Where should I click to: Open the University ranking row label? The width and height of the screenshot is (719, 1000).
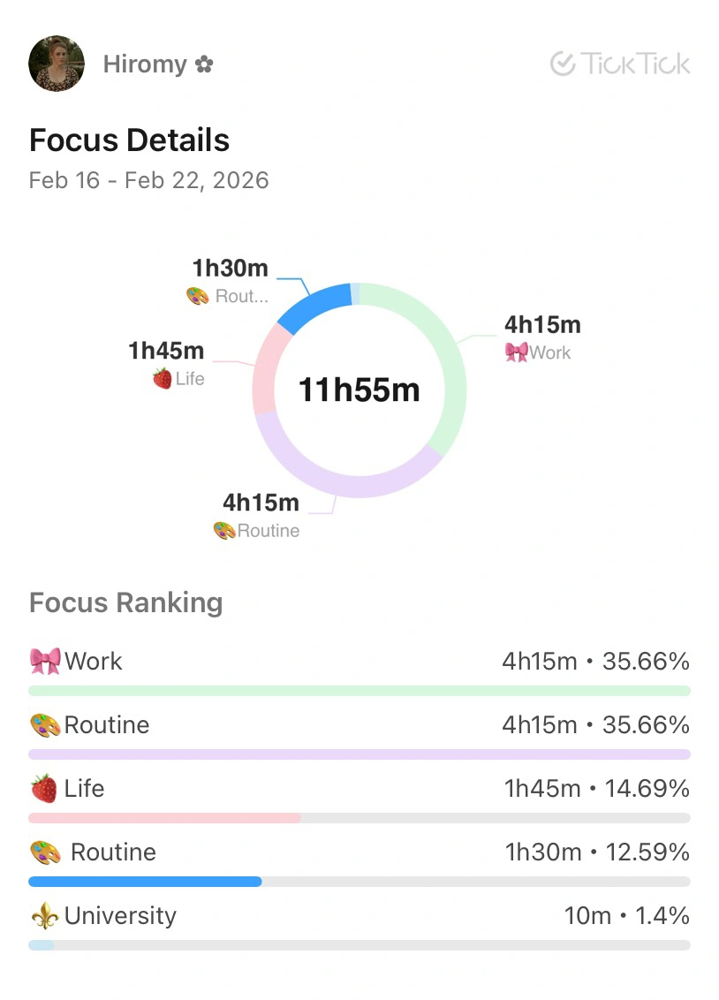tap(120, 916)
